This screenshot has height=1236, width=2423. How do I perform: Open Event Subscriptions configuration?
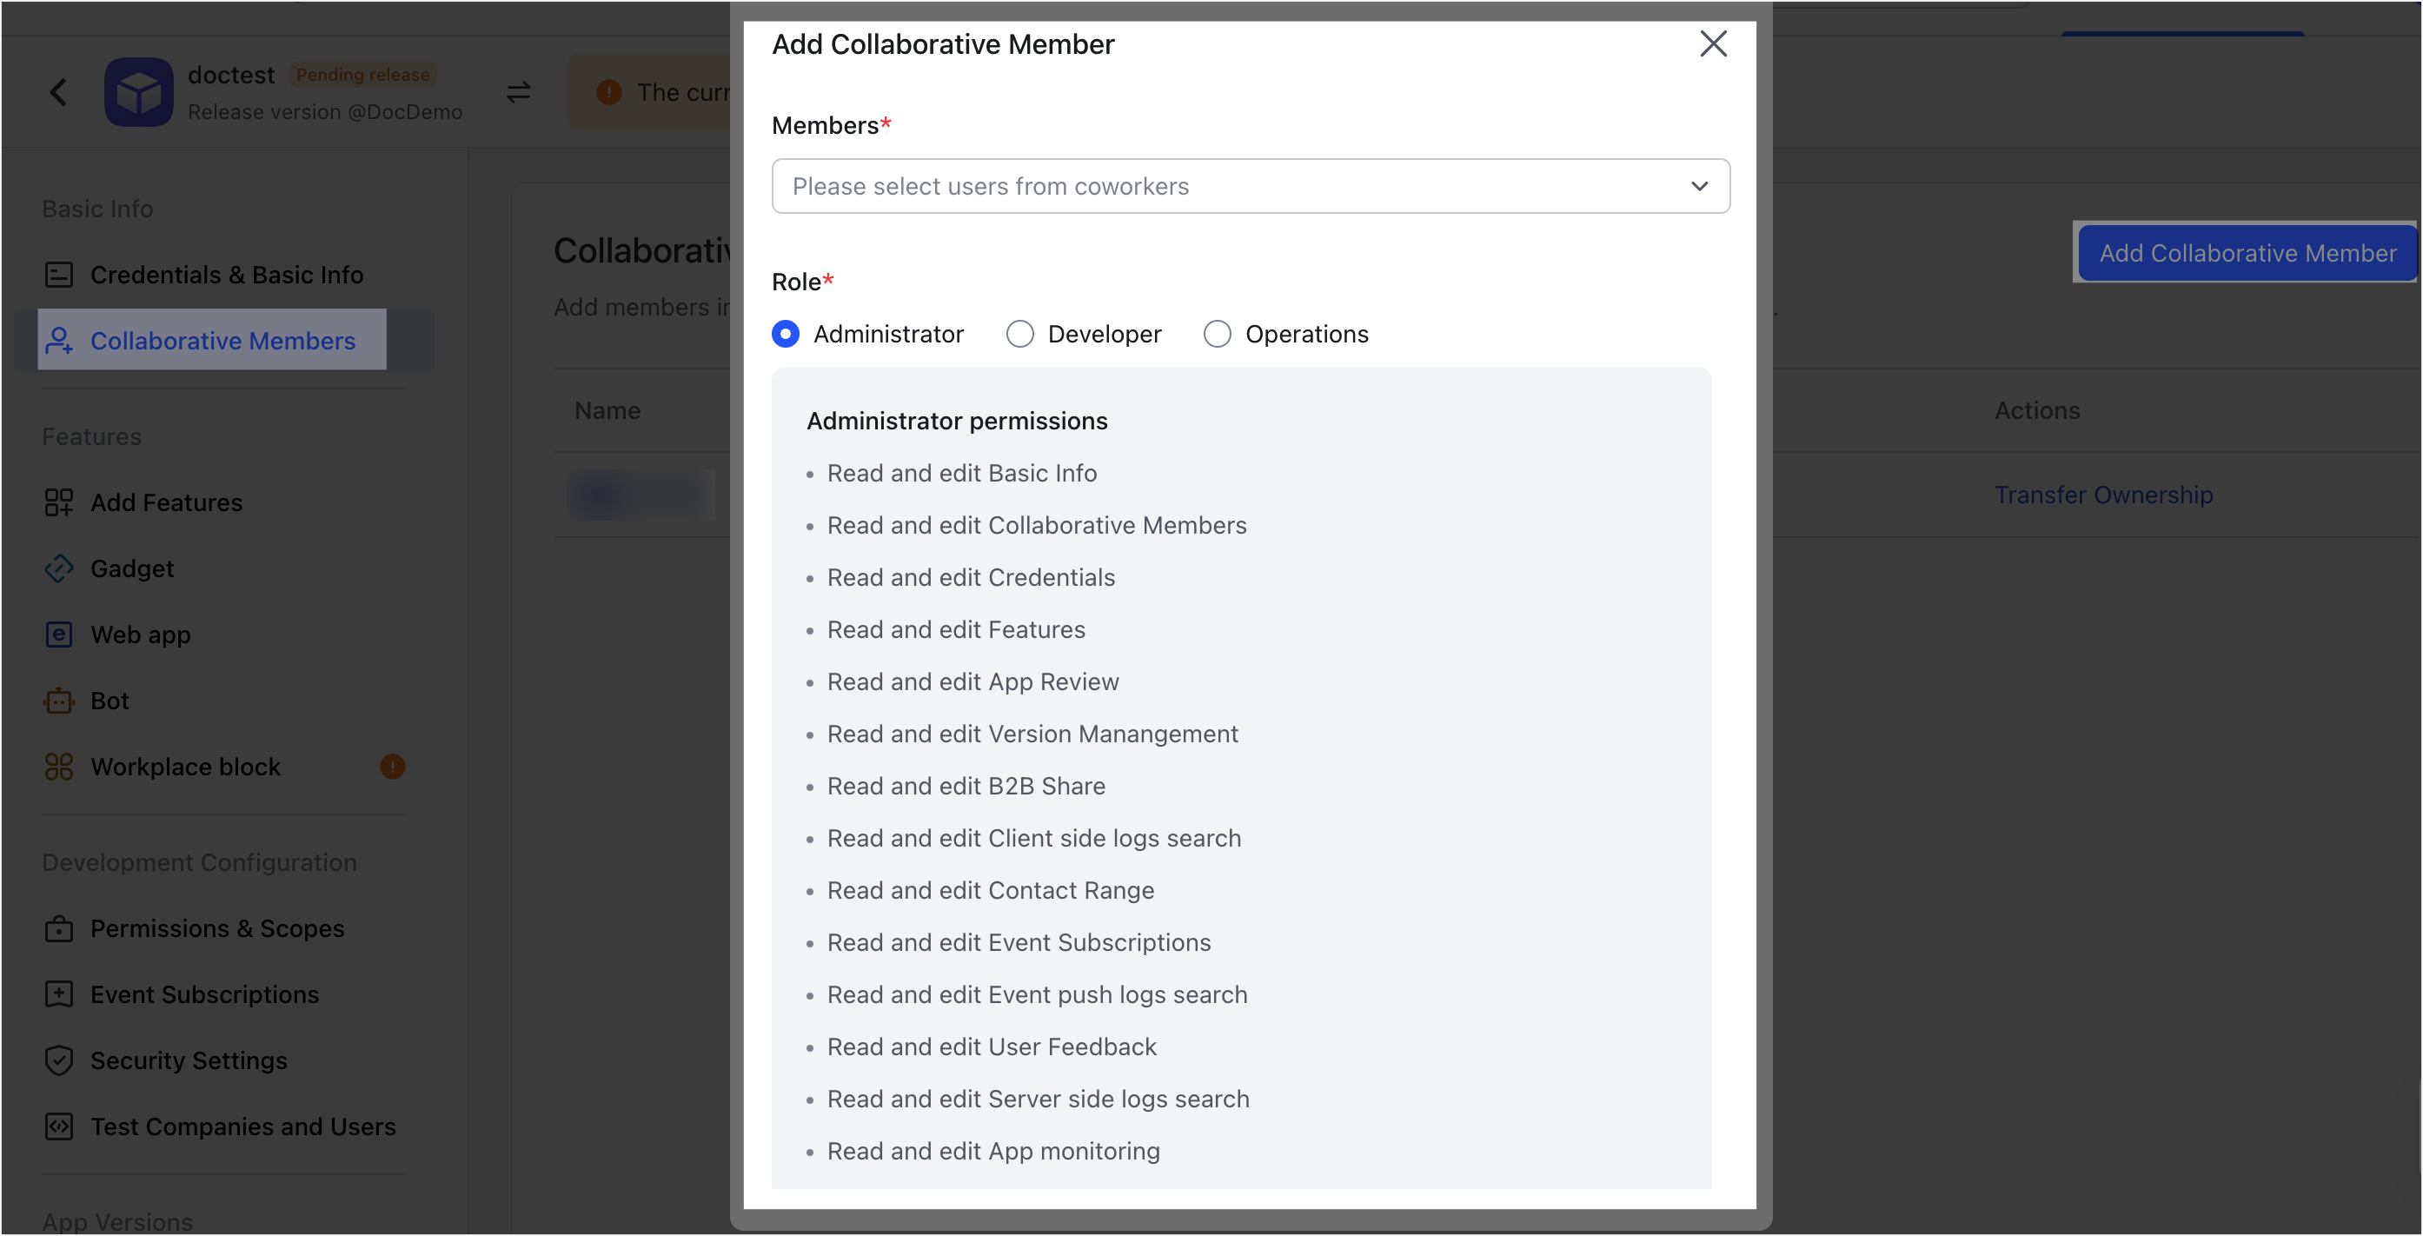point(204,994)
